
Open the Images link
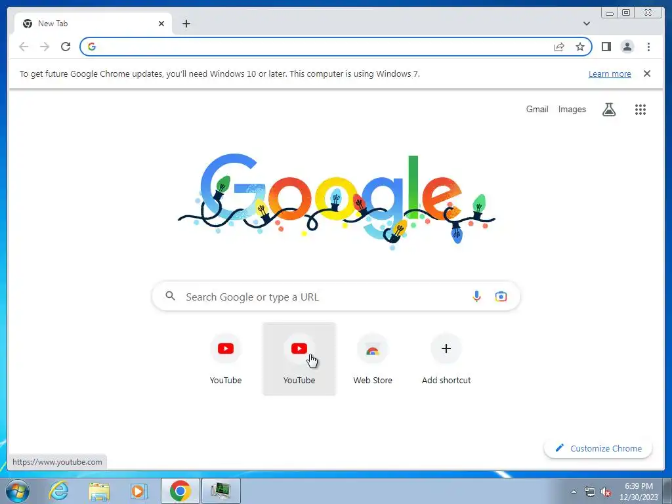click(572, 110)
